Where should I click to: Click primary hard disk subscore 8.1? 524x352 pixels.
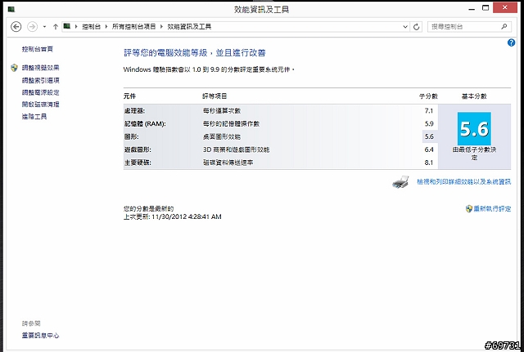coord(429,163)
